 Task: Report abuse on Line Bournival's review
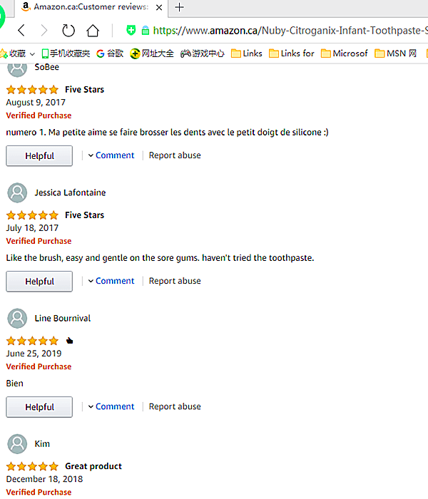coord(175,406)
